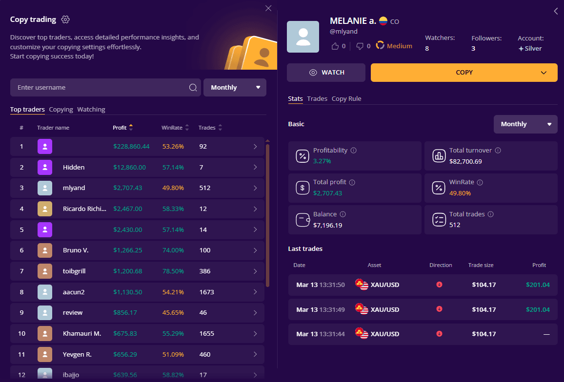The height and width of the screenshot is (382, 564).
Task: Show Total trades info icon
Action: point(491,214)
